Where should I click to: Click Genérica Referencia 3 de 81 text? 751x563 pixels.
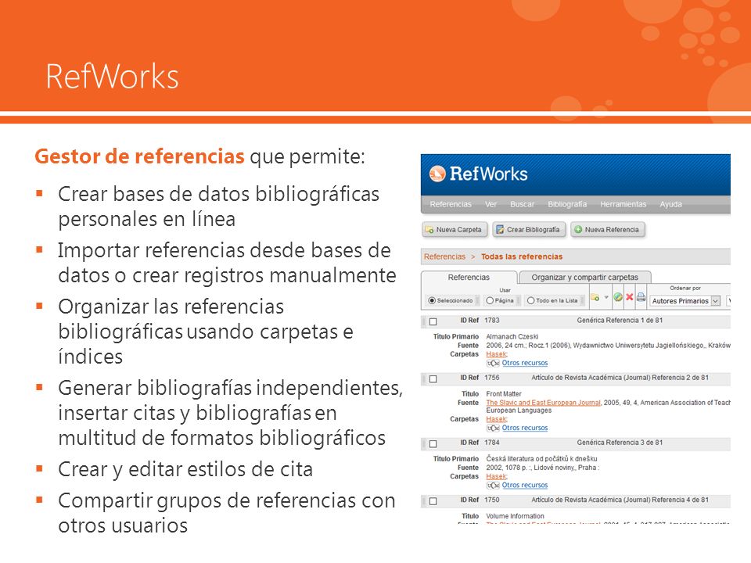tap(620, 443)
